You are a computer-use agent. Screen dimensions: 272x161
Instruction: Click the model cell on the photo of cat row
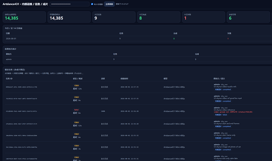click(x=174, y=147)
